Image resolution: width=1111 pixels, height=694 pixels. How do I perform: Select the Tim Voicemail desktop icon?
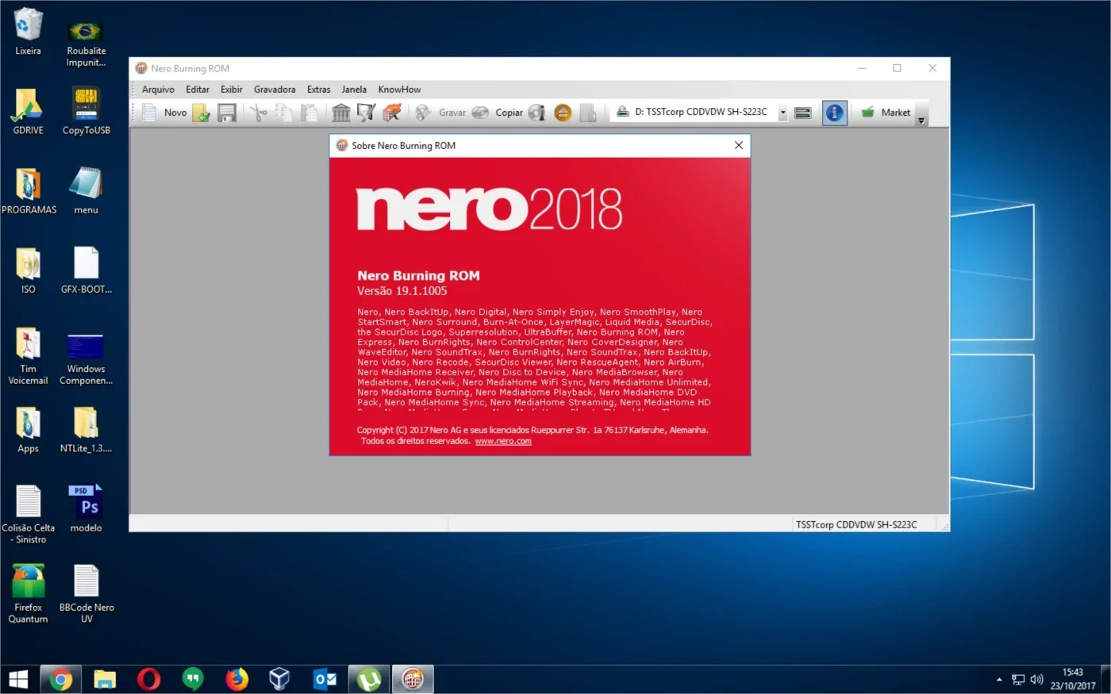pos(28,356)
